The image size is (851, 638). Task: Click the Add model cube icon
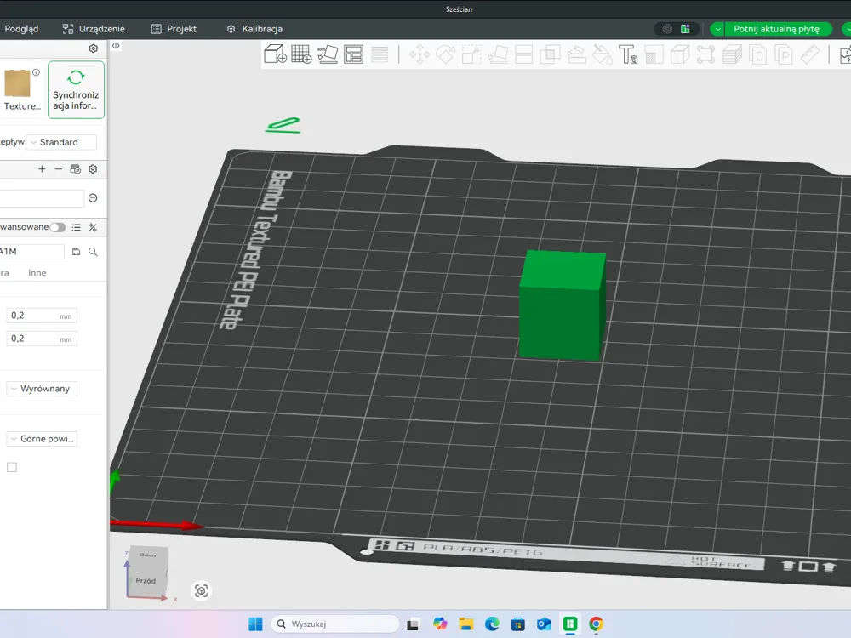tap(275, 54)
